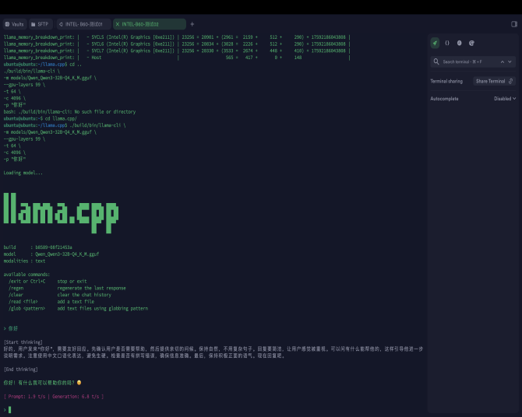Switch to the INTEL-B60-测试01 terminal tab
The width and height of the screenshot is (522, 417).
(83, 24)
